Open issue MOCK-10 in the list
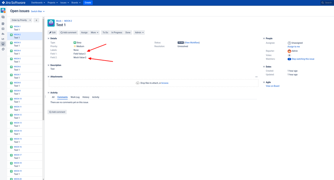334x180 pixels. (25, 100)
